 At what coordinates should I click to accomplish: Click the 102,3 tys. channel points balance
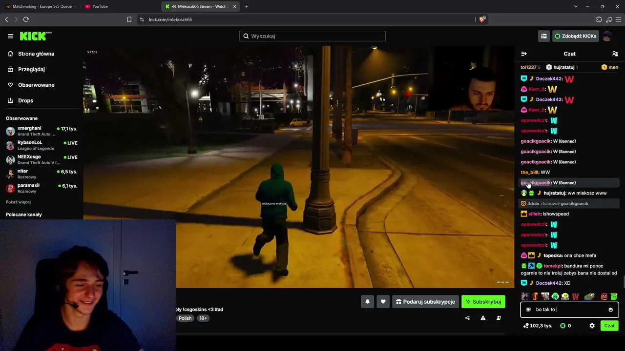click(537, 326)
